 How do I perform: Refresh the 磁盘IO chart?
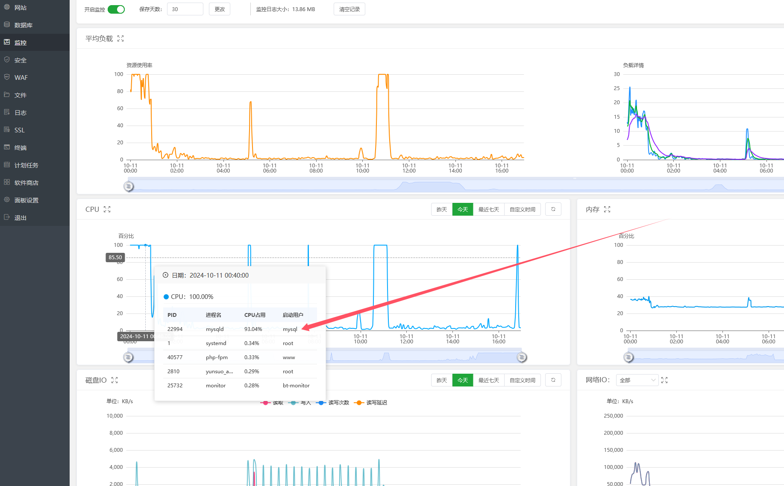553,380
